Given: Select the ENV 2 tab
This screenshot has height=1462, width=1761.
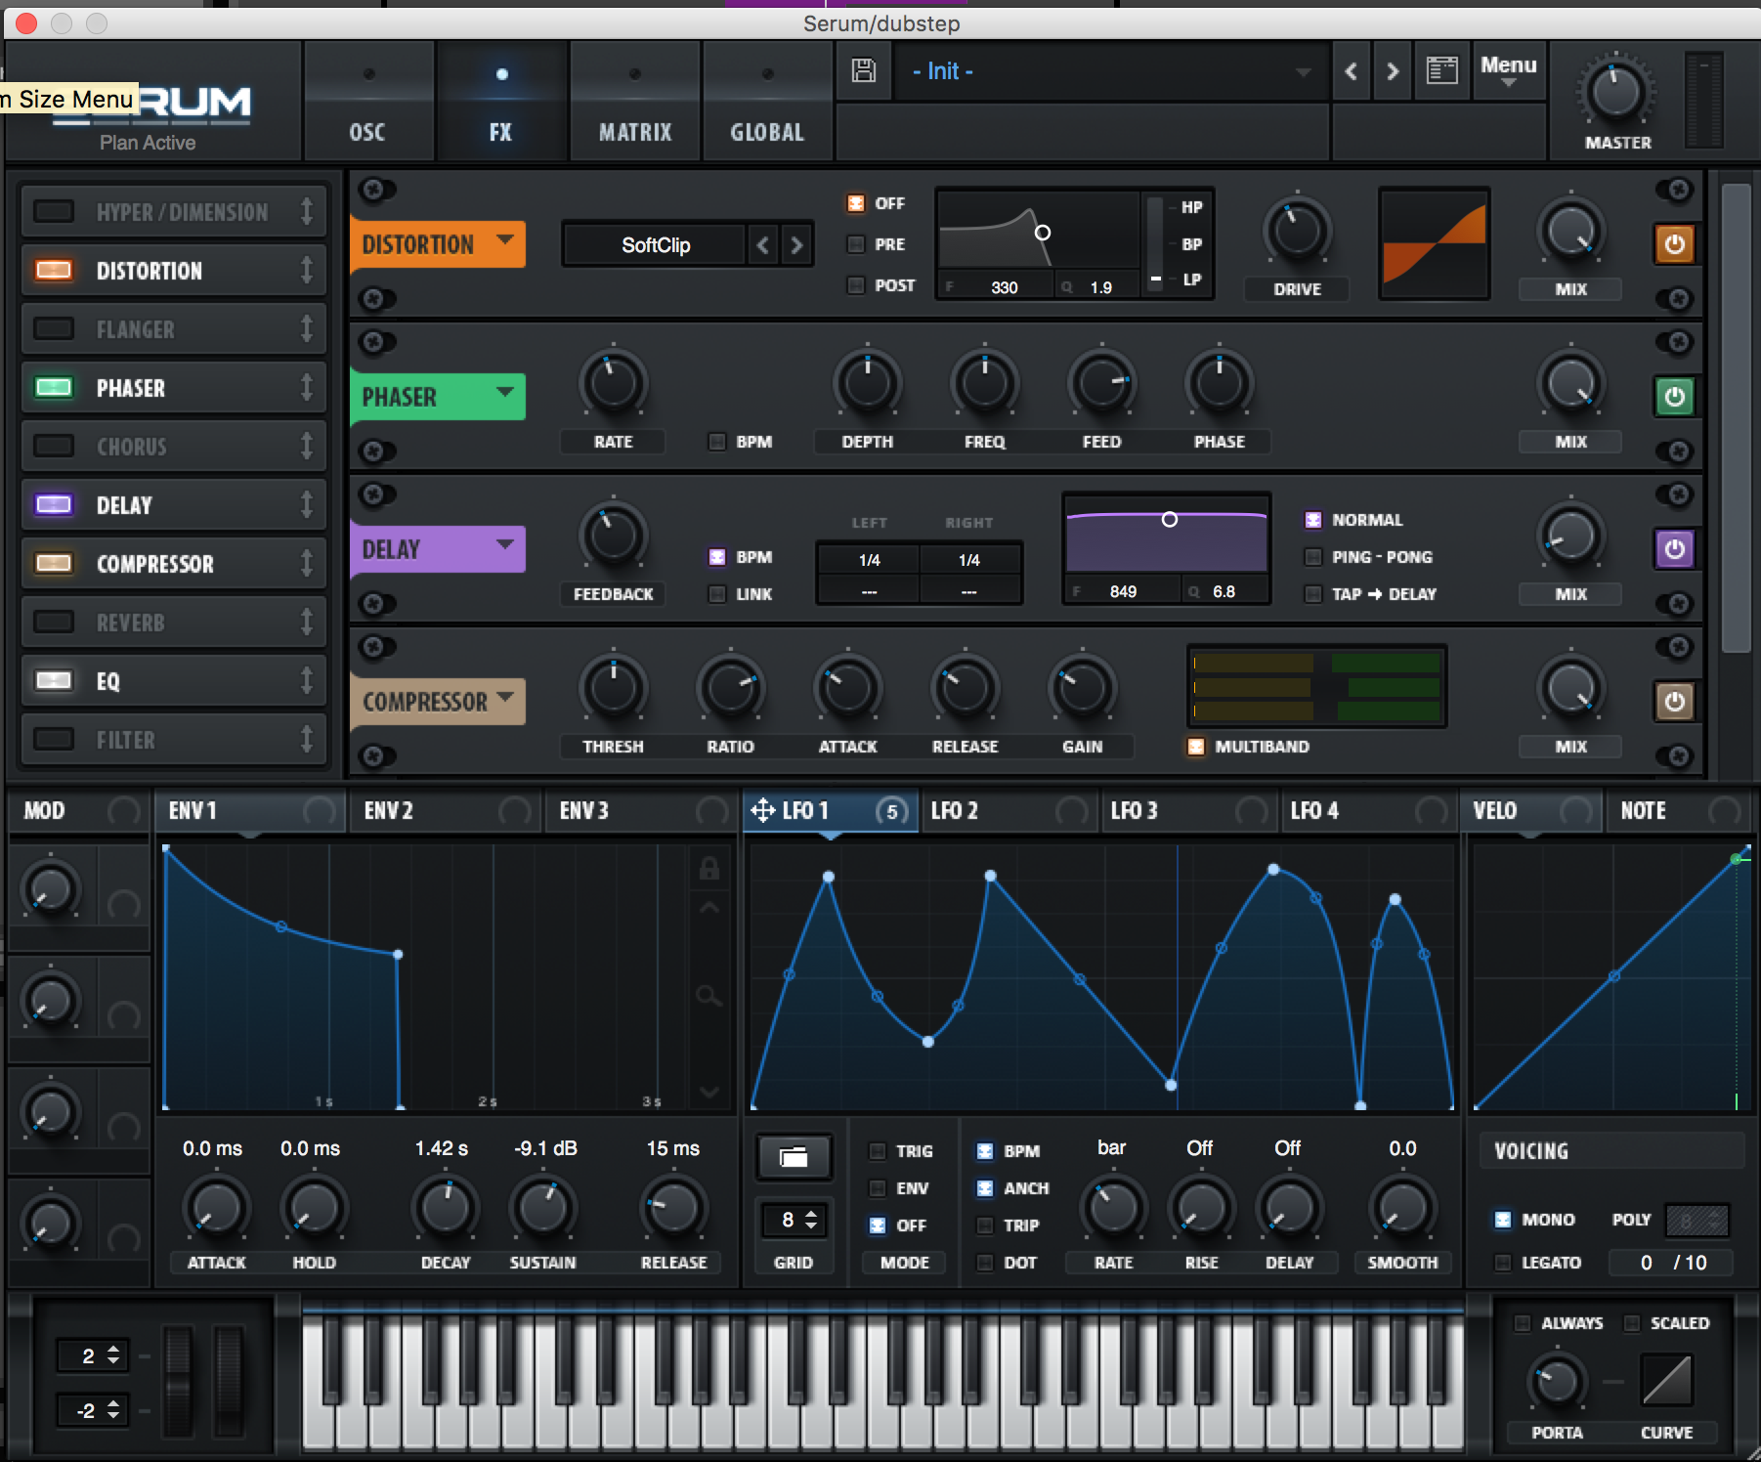Looking at the screenshot, I should click(446, 811).
